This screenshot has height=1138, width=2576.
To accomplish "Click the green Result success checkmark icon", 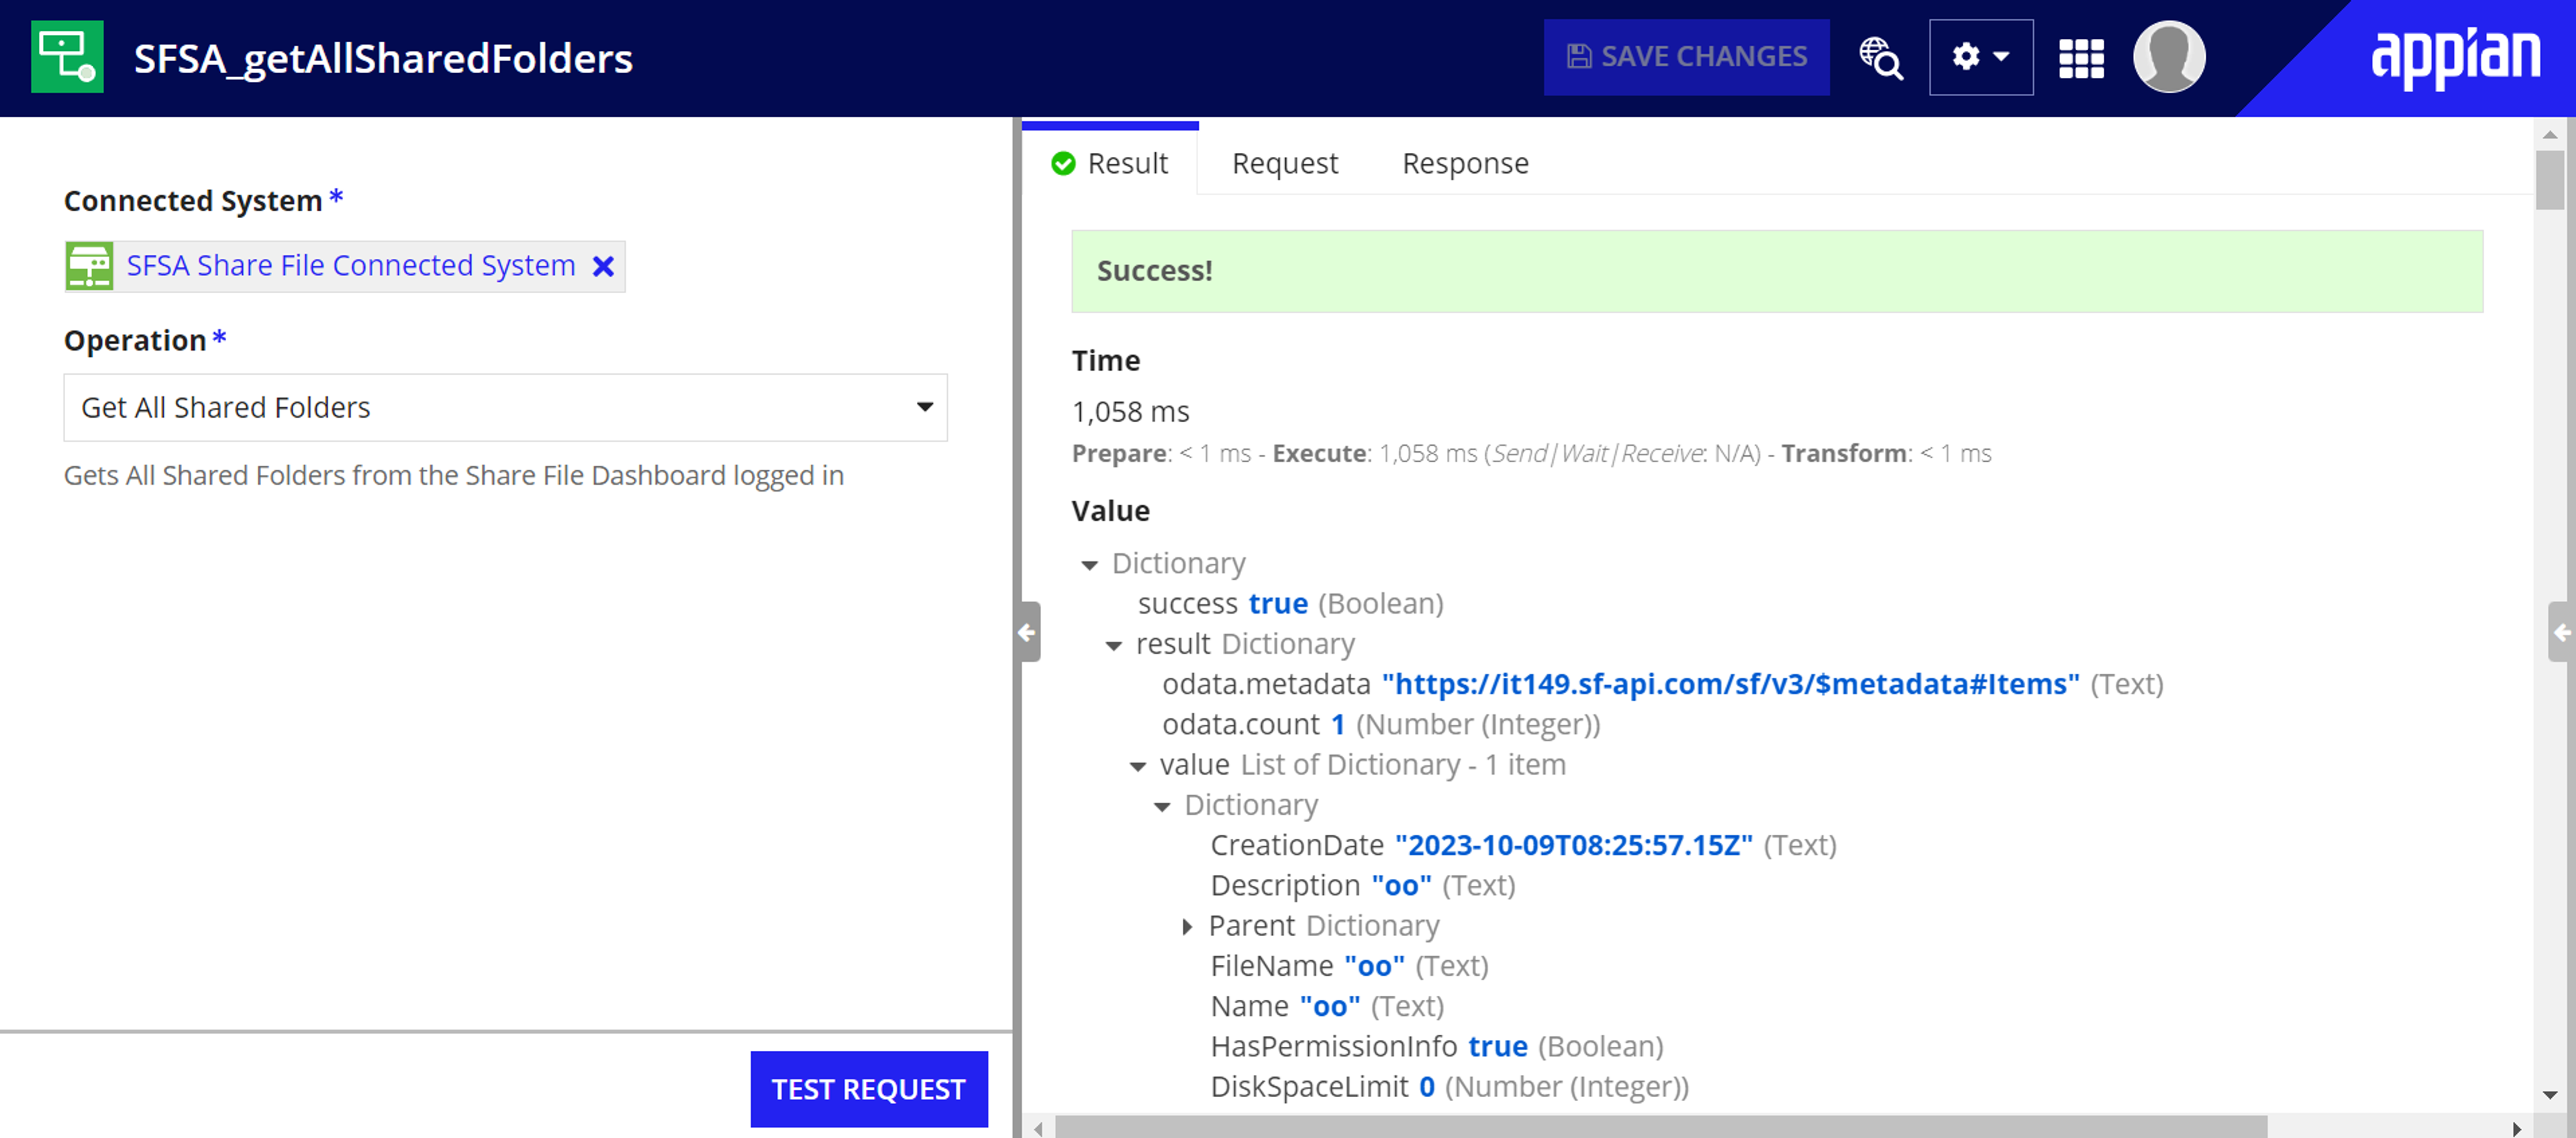I will [x=1062, y=163].
